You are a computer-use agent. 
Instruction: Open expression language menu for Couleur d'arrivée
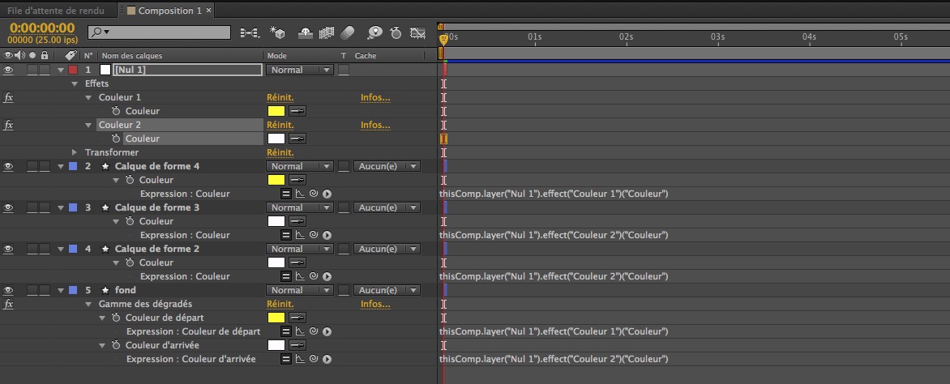(x=327, y=359)
